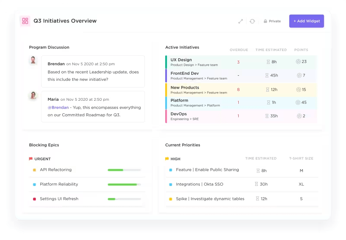346x240 pixels.
Task: Click the @Brendan mention link
Action: tap(58, 107)
